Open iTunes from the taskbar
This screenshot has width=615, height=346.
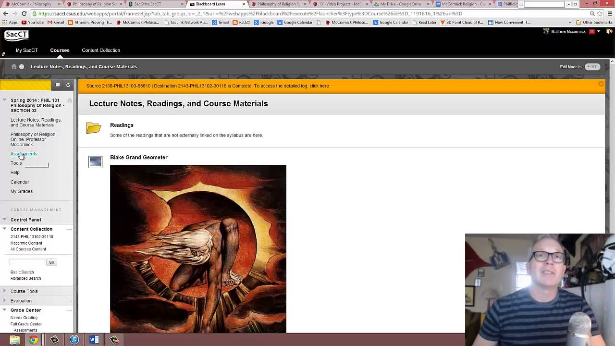(x=74, y=340)
